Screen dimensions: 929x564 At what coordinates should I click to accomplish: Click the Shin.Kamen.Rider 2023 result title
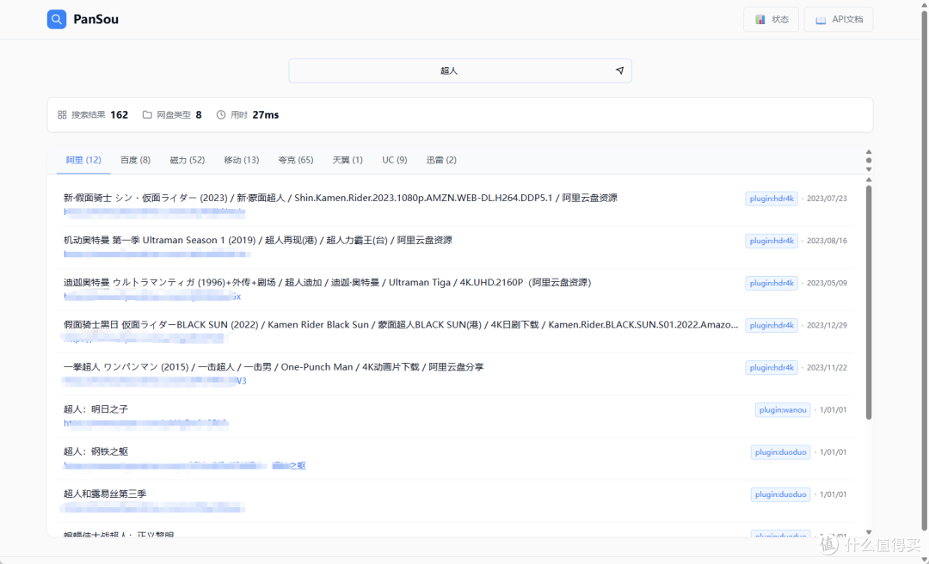tap(340, 198)
